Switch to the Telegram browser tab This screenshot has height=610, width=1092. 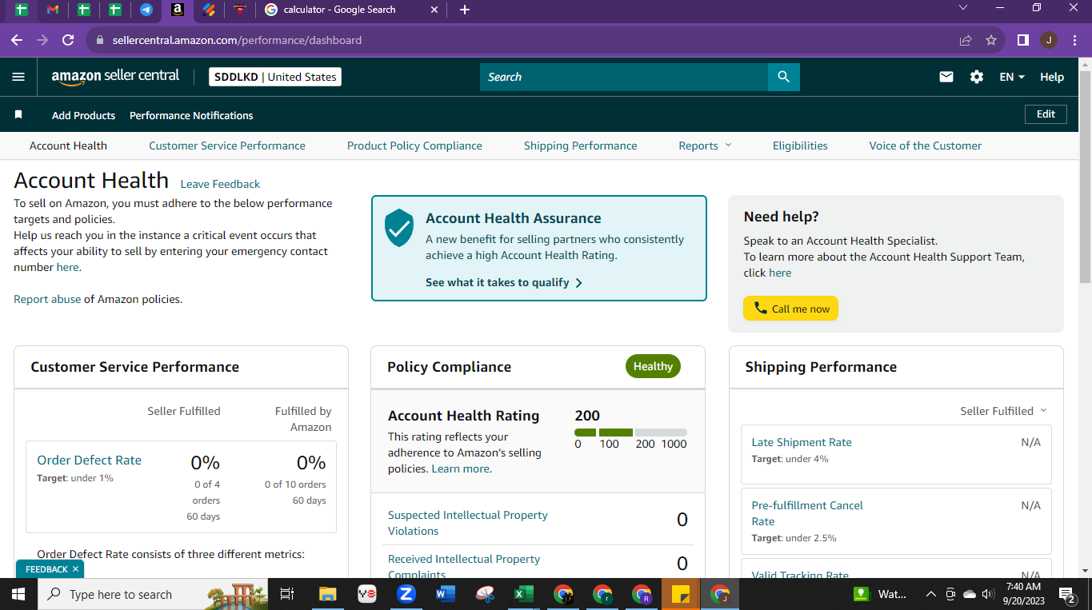[146, 10]
